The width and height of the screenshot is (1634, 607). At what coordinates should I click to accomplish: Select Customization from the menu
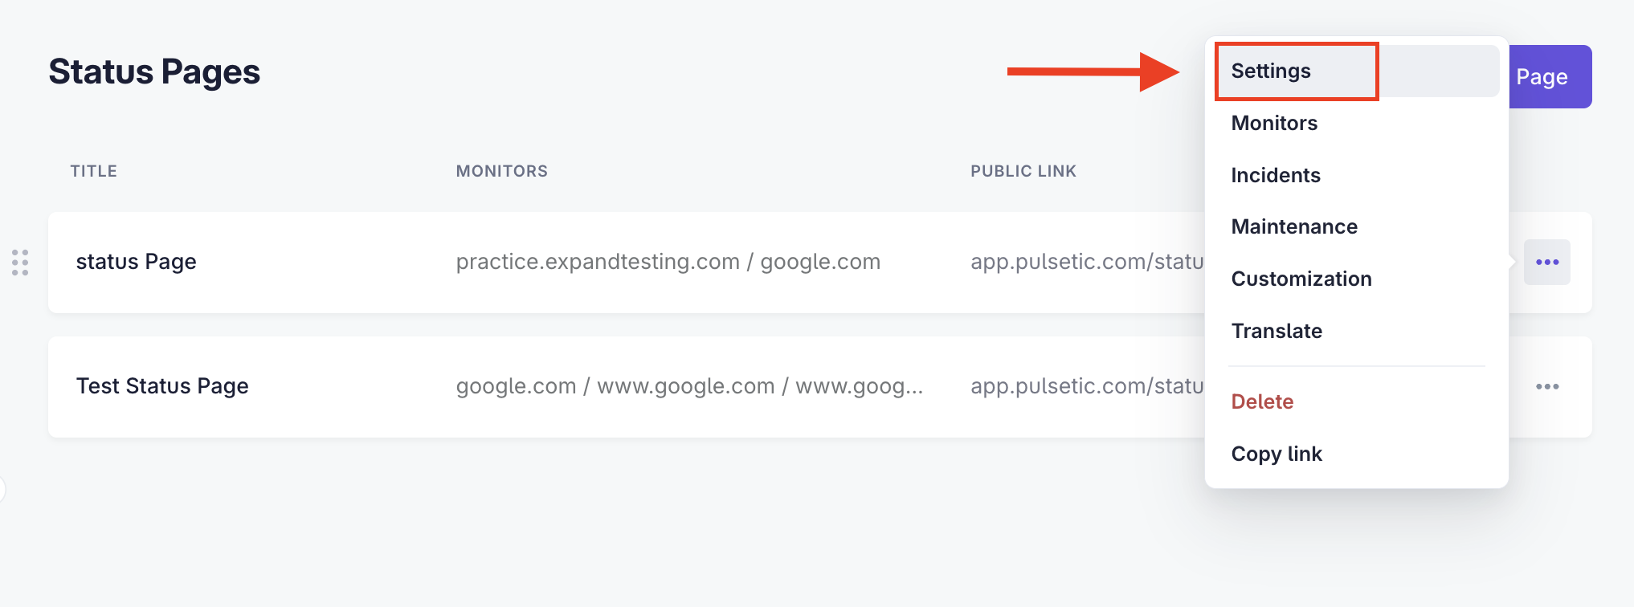pyautogui.click(x=1357, y=279)
